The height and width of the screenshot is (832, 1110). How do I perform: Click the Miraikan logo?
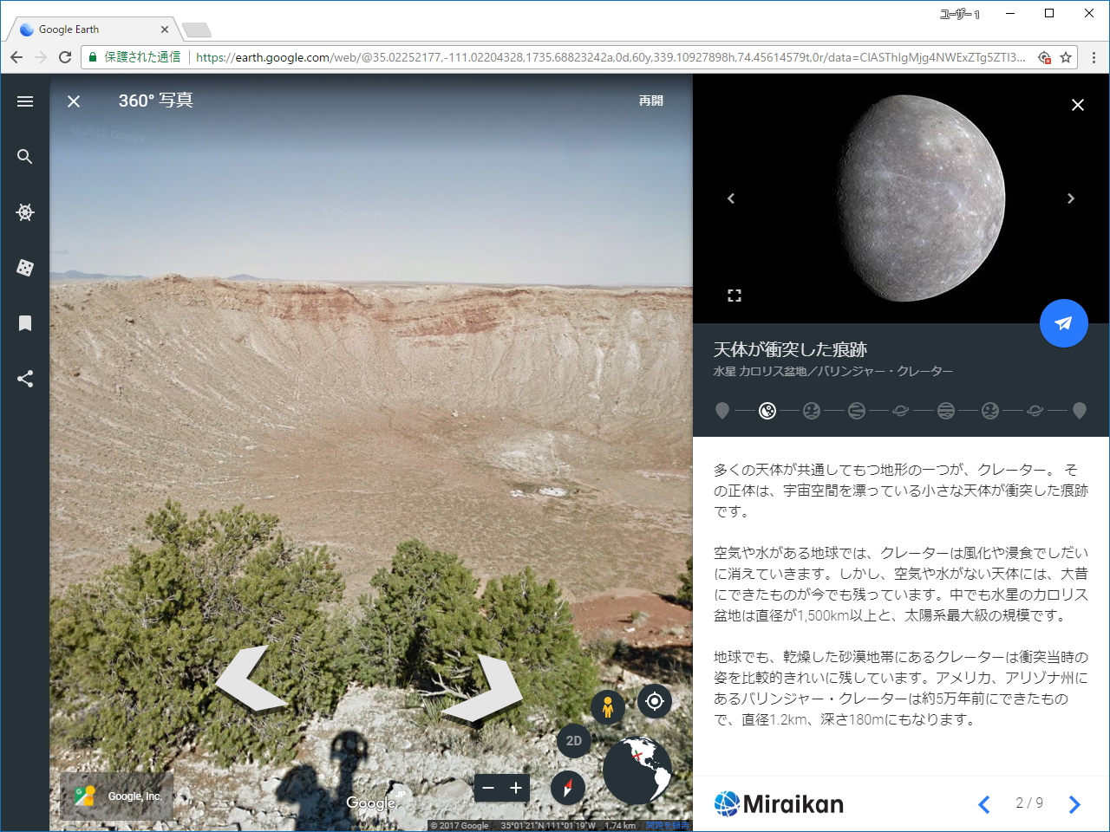[779, 804]
